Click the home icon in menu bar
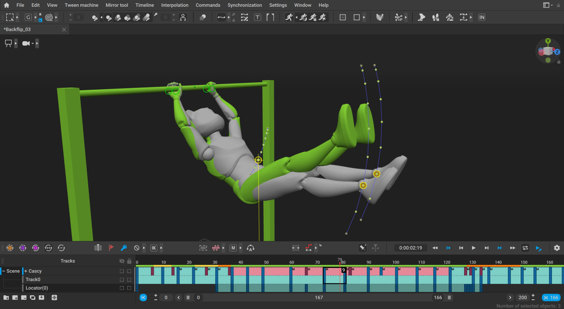This screenshot has width=564, height=309. 6,5
